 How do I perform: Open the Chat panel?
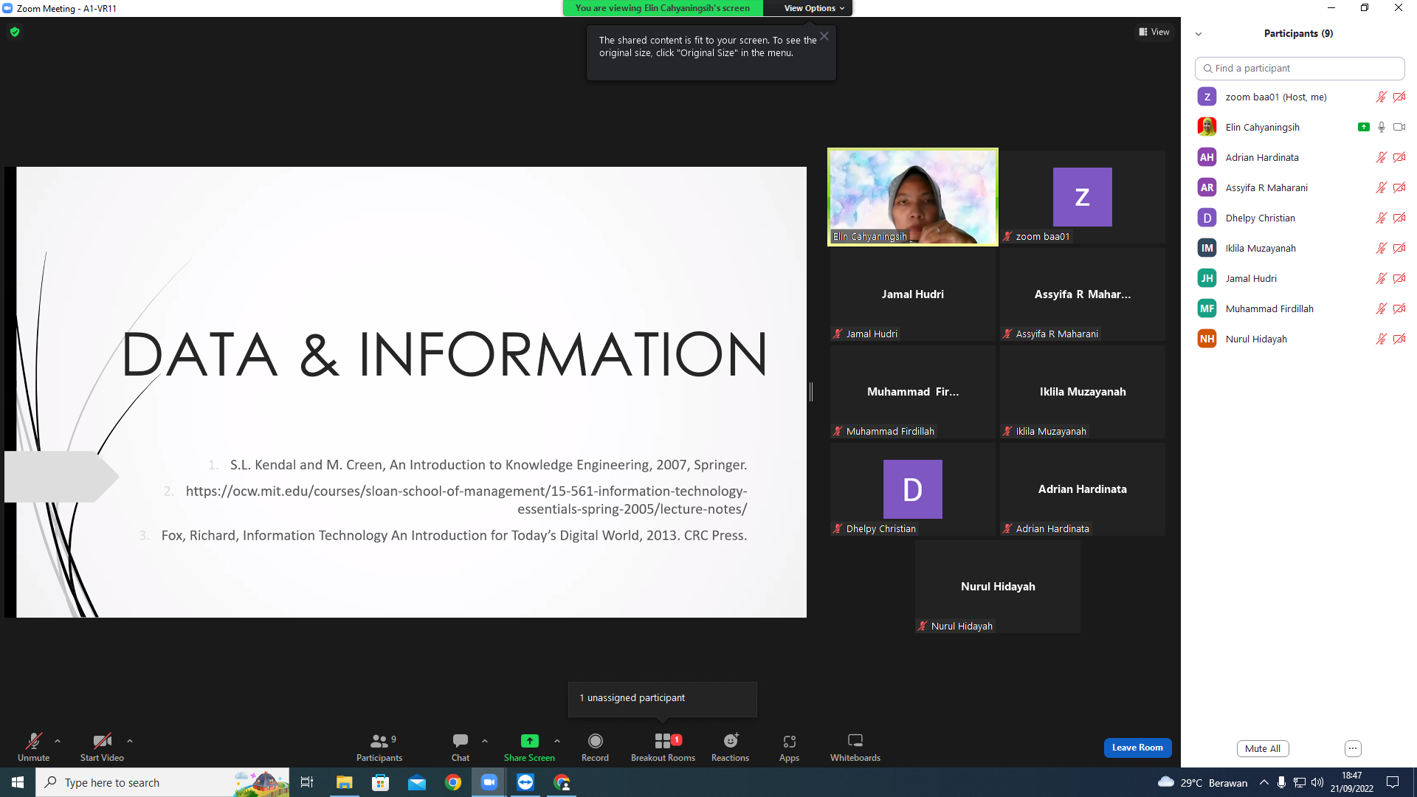tap(461, 747)
